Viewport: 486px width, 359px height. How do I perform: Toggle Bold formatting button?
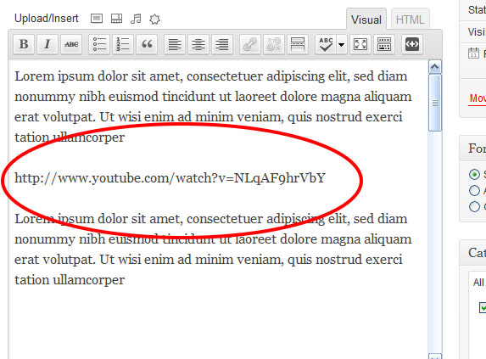pos(24,44)
